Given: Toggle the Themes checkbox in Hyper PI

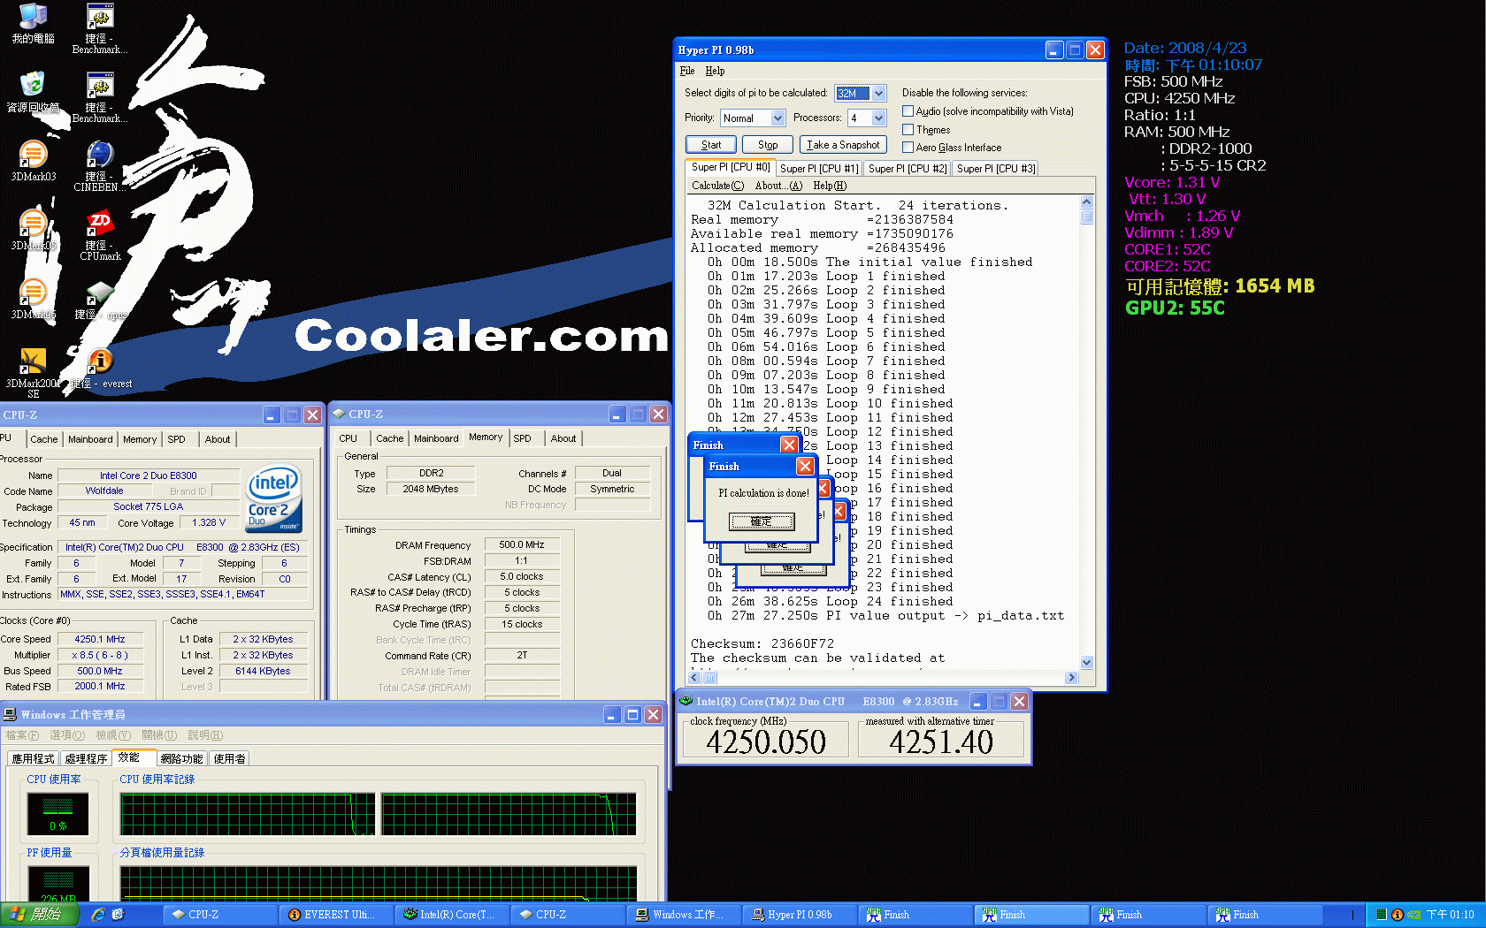Looking at the screenshot, I should click(x=908, y=130).
